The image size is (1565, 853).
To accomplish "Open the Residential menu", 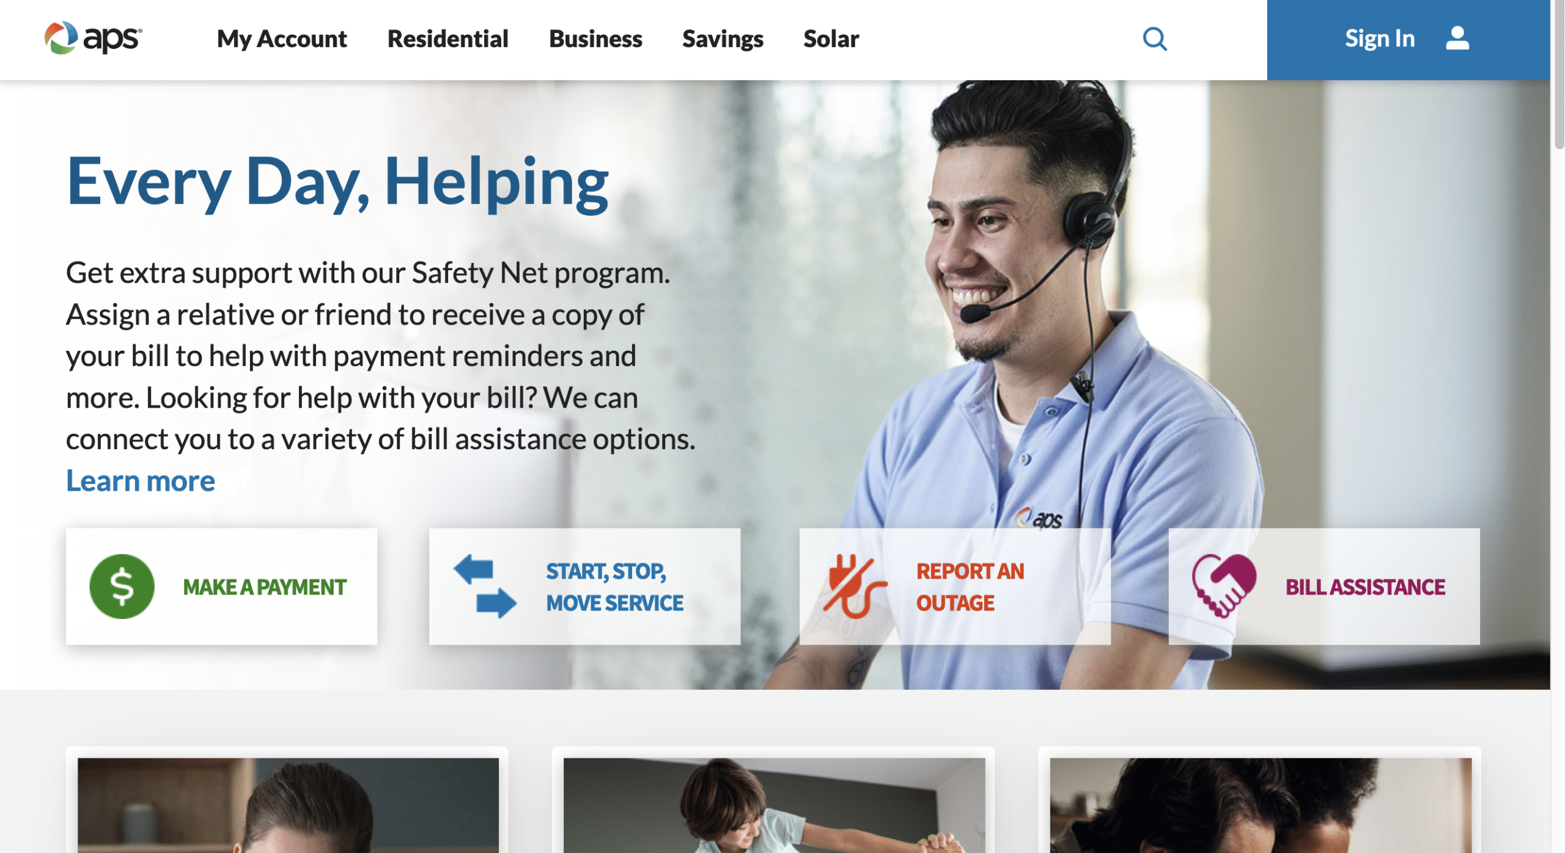I will coord(447,39).
